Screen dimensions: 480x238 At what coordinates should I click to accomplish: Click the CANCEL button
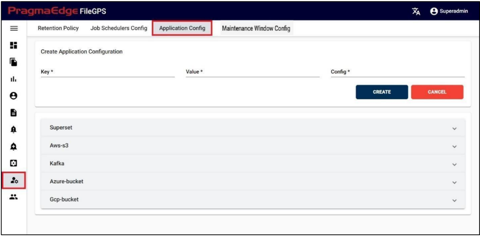(x=437, y=92)
